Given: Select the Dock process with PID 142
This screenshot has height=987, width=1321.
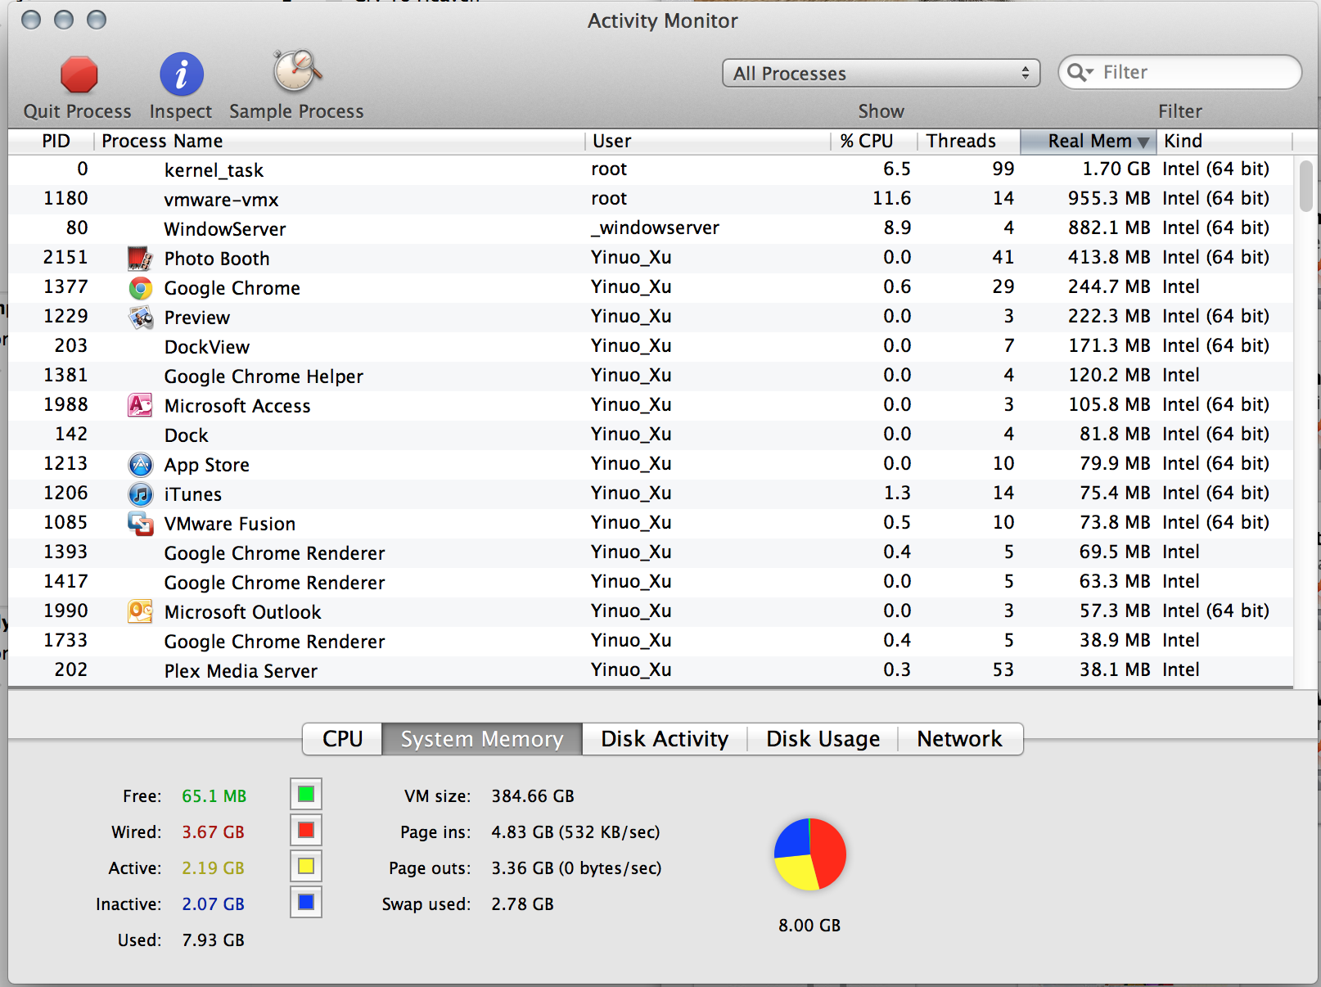Looking at the screenshot, I should coord(651,435).
